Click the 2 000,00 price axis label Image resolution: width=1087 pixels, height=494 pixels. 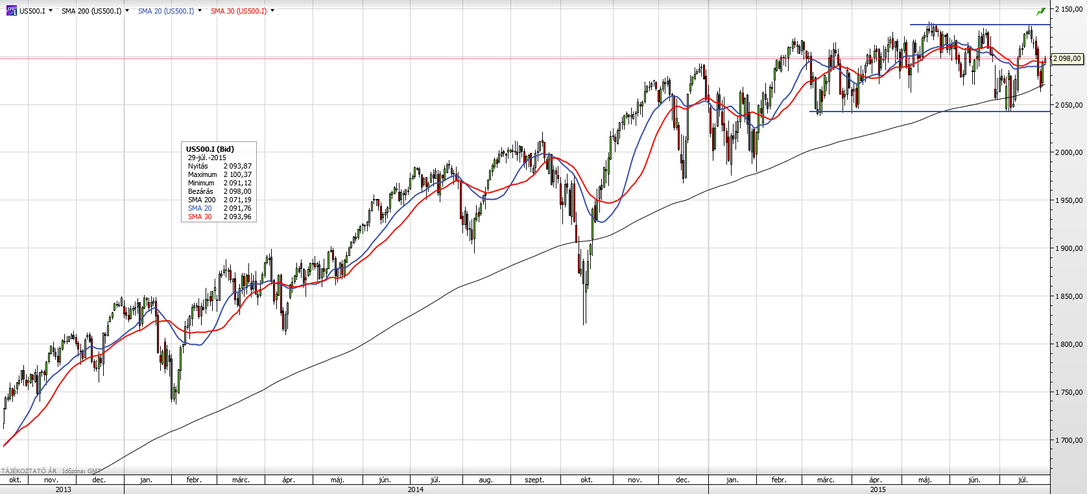(1069, 152)
